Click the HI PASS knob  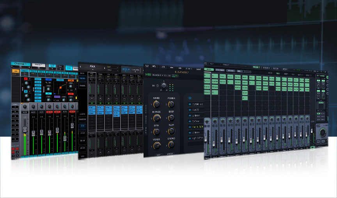click(157, 118)
